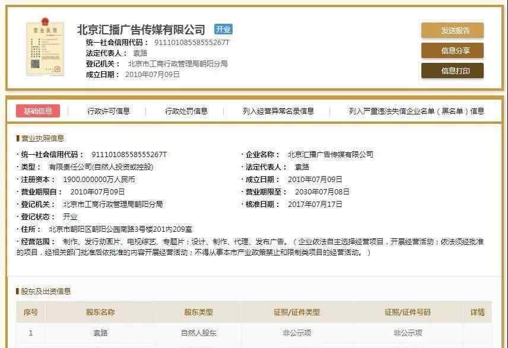Click the 自然人股东 cell in the shareholder table

(199, 333)
